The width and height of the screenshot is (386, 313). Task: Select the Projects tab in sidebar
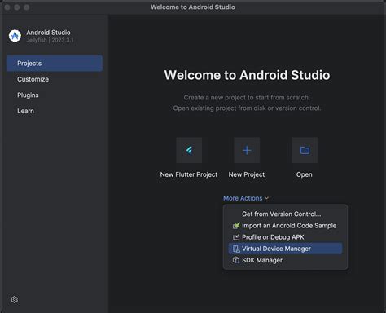[55, 64]
